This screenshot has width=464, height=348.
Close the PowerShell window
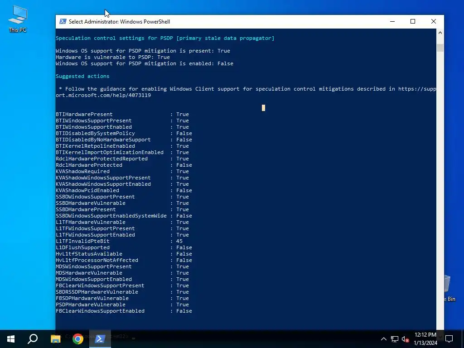[434, 22]
